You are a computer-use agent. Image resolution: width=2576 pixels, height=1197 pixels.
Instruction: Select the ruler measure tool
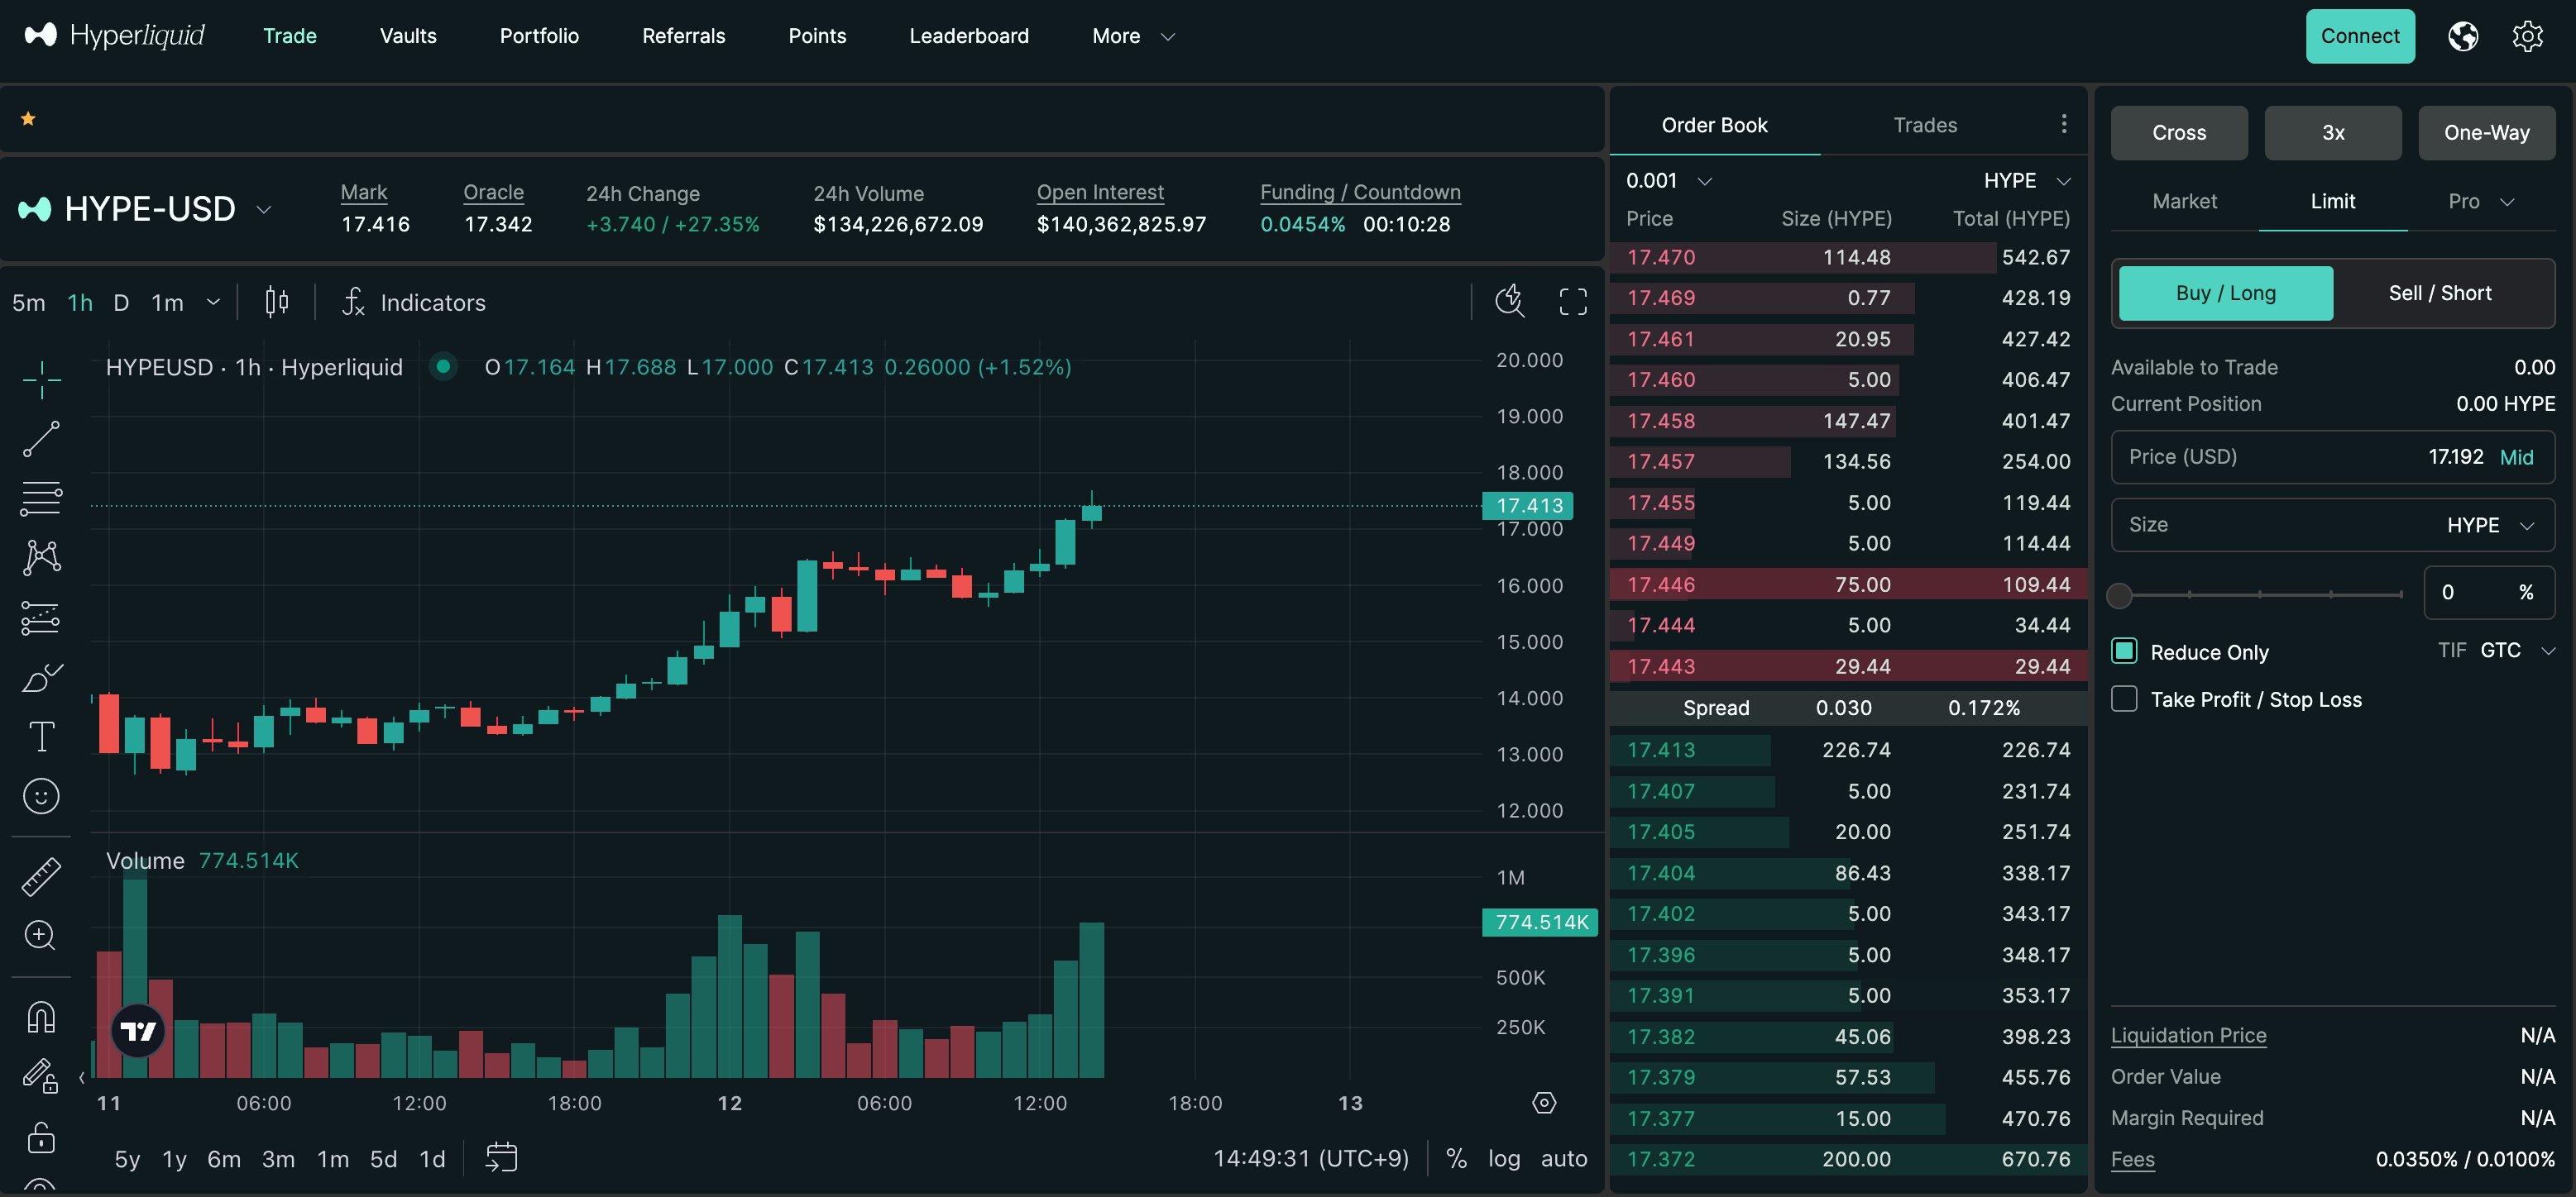(41, 876)
